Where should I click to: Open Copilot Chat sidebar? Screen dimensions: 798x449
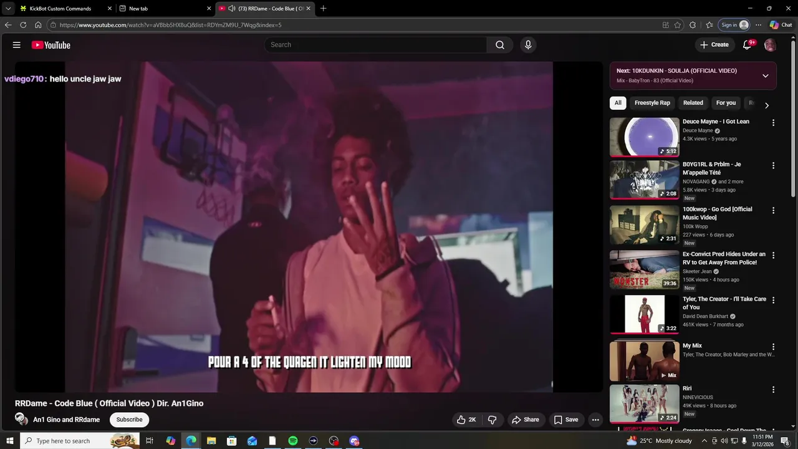(781, 25)
